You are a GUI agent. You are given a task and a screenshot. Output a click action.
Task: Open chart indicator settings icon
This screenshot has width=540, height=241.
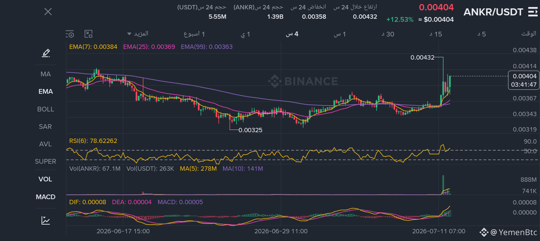70,34
